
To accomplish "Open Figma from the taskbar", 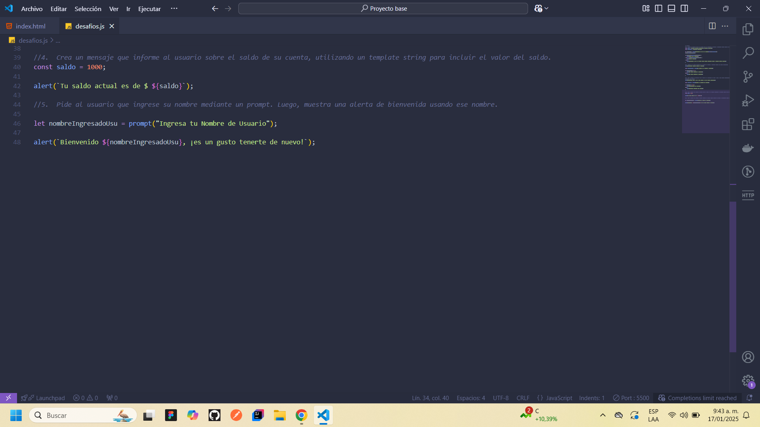I will (x=171, y=415).
